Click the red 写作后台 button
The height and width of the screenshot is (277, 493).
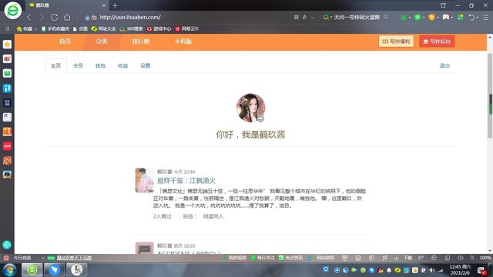pyautogui.click(x=437, y=42)
